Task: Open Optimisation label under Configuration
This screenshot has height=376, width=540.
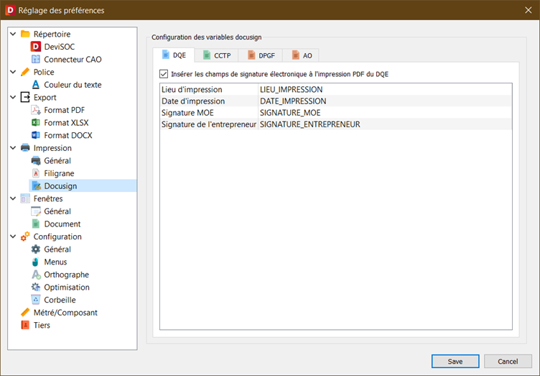Action: (x=67, y=287)
